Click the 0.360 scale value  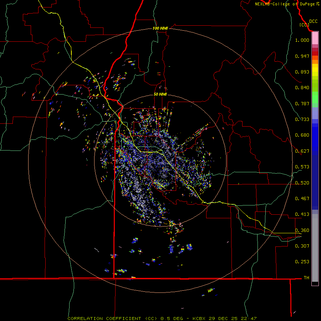tap(302, 230)
